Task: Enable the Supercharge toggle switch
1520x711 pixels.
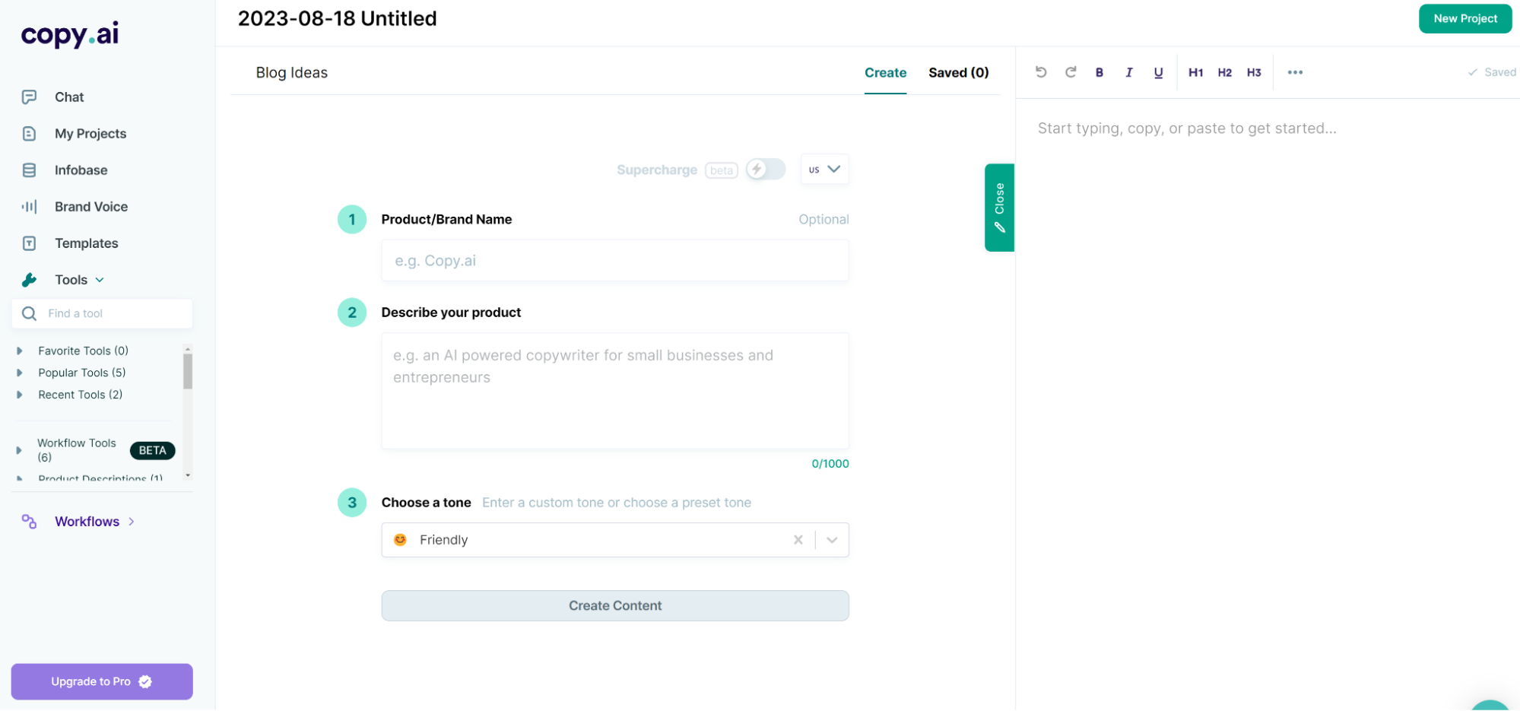Action: click(x=765, y=170)
